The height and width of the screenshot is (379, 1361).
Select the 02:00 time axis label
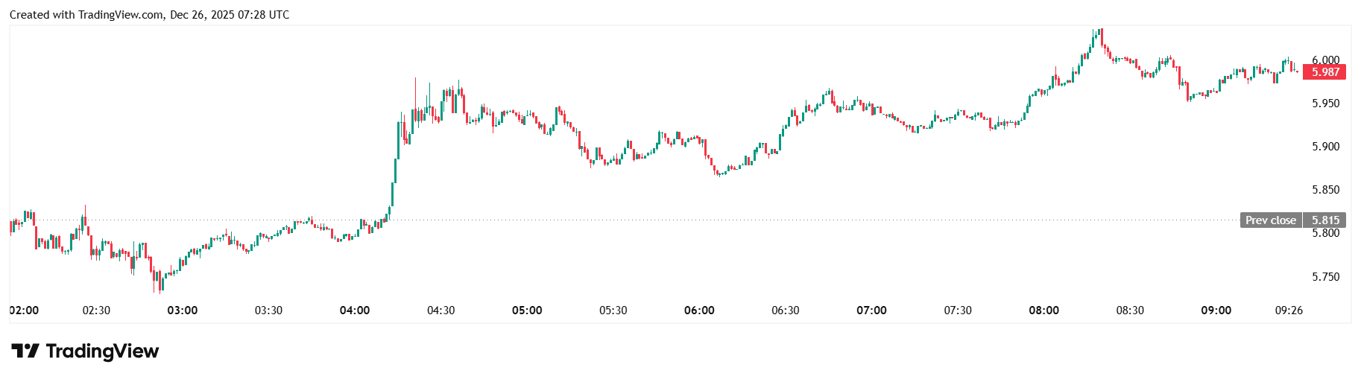click(x=25, y=310)
